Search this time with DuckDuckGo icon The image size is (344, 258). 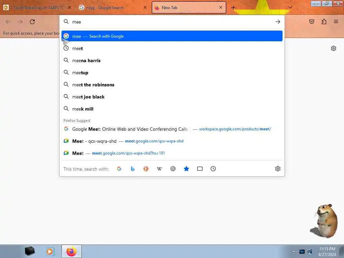[146, 169]
